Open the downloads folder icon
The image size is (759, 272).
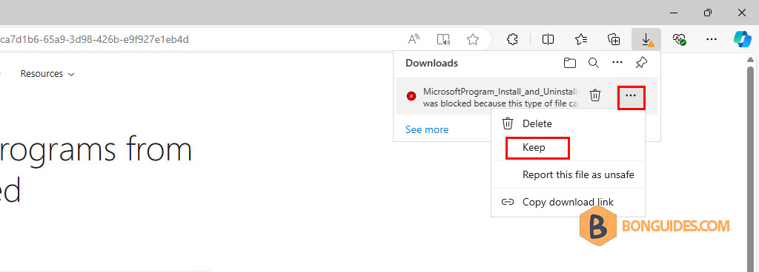click(x=570, y=63)
